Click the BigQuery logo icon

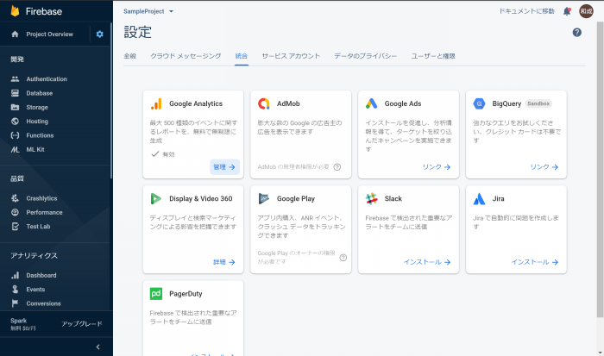tap(479, 103)
